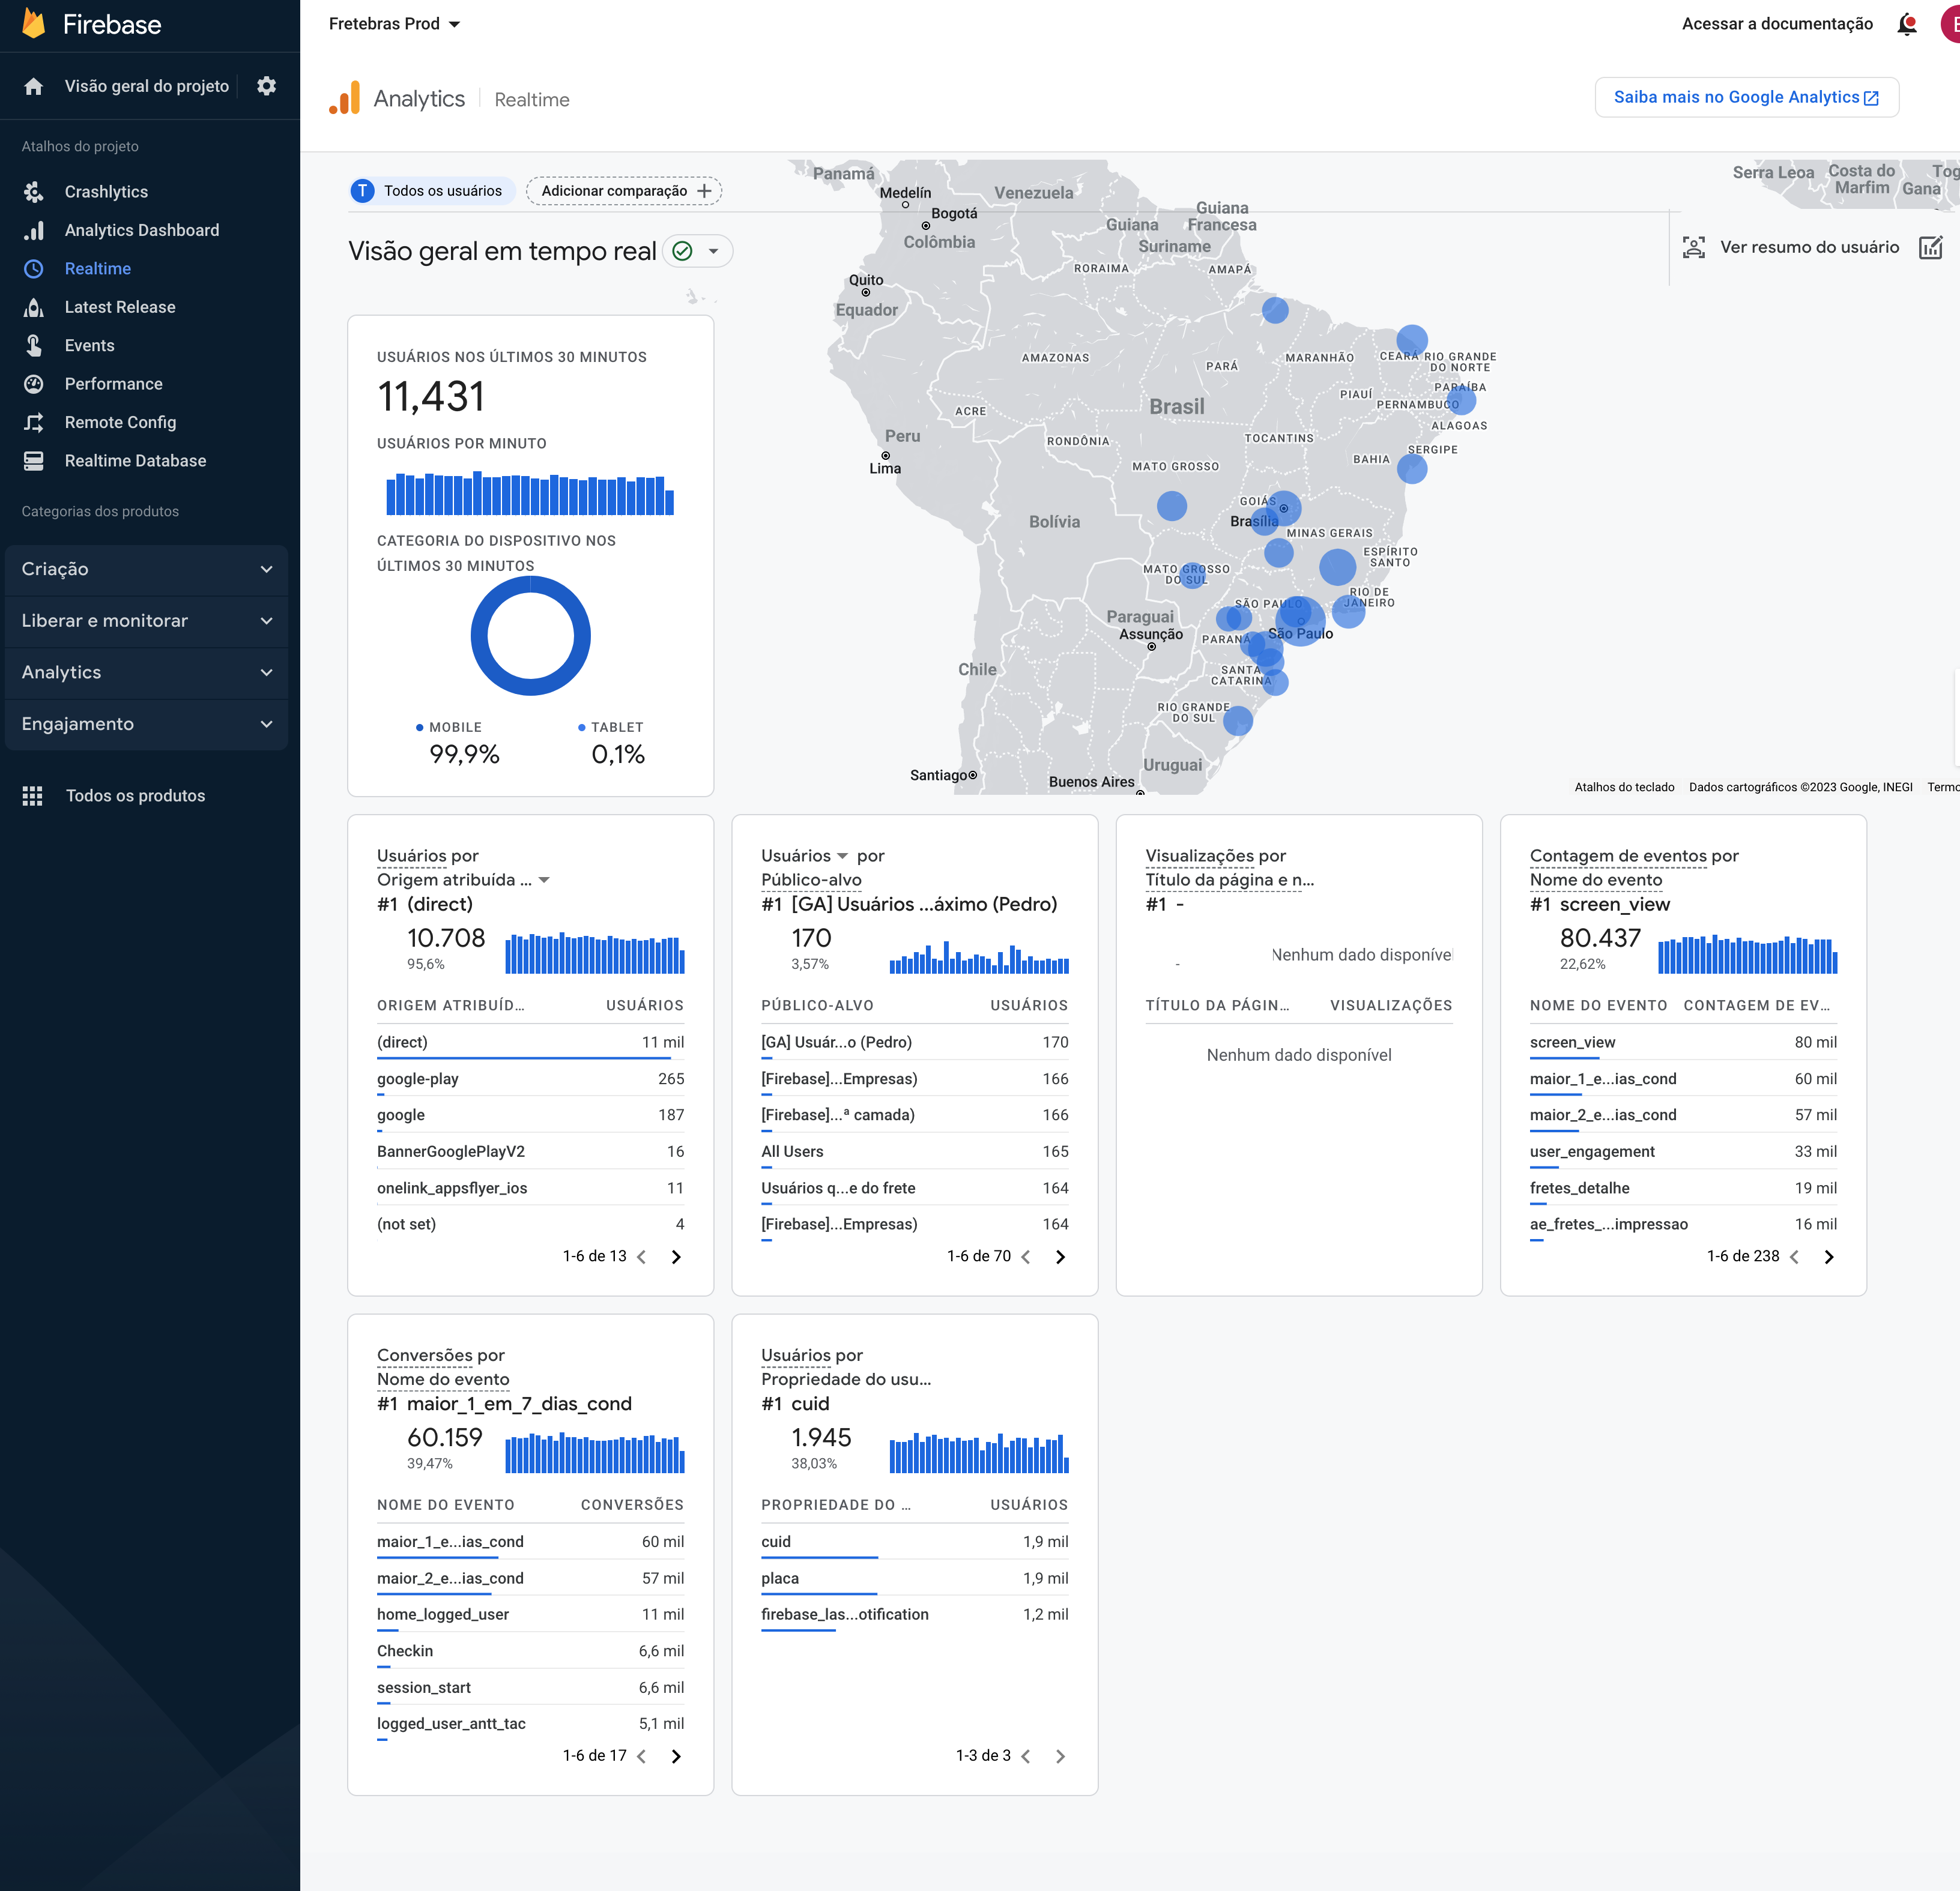This screenshot has width=1960, height=1891.
Task: Click the customize chart edit icon
Action: tap(1930, 247)
